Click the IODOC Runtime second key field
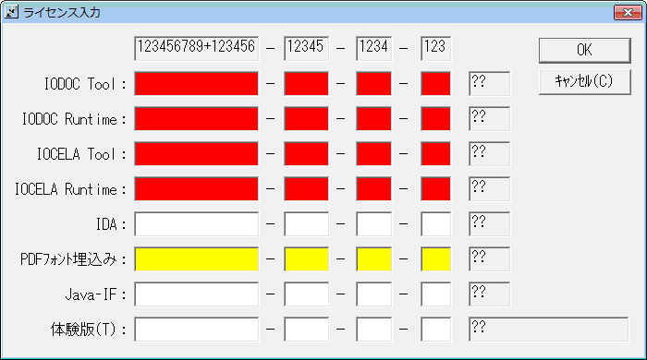 [306, 119]
